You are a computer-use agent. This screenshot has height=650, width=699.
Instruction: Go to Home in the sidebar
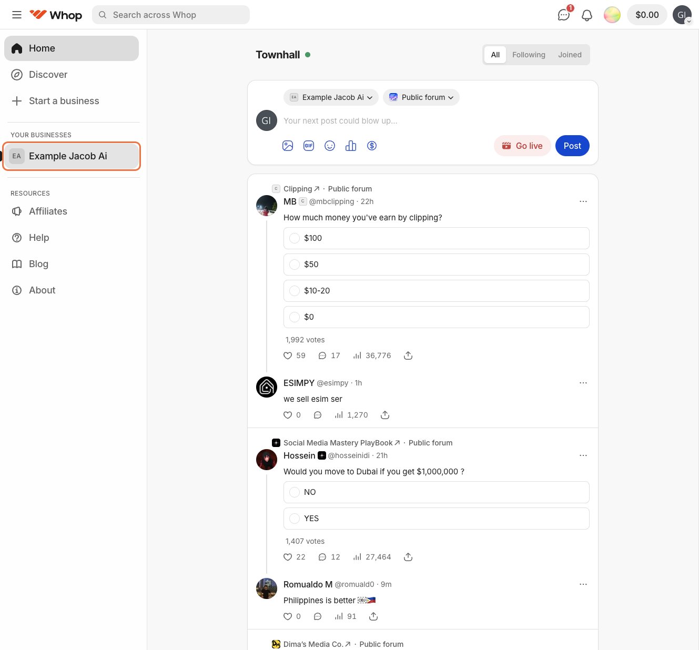coord(72,48)
